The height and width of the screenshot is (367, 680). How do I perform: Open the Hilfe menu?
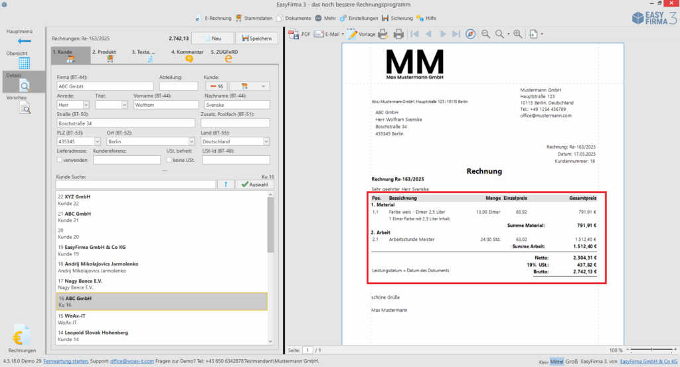(426, 18)
